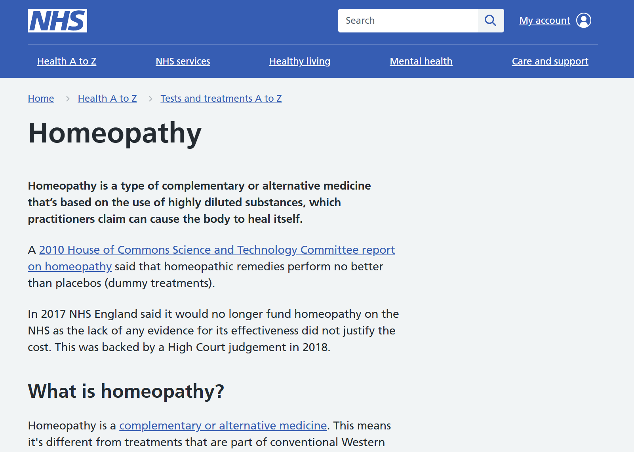This screenshot has height=452, width=634.
Task: Open Health A to Z navigation item
Action: click(x=67, y=61)
